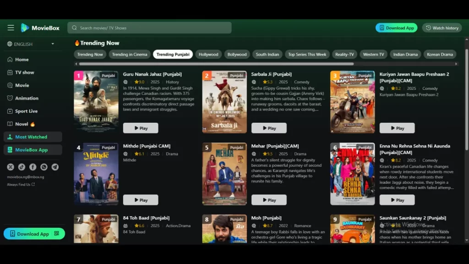Select the Trending Now category tab

tap(90, 54)
